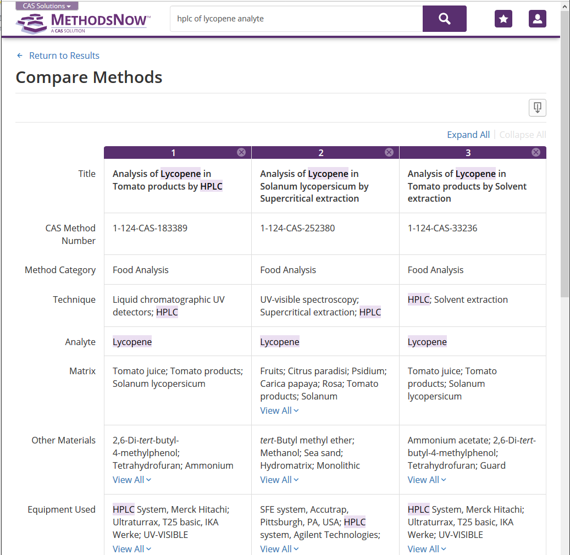This screenshot has height=555, width=570.
Task: Expand View All for method 3 Equipment Used
Action: pos(427,549)
